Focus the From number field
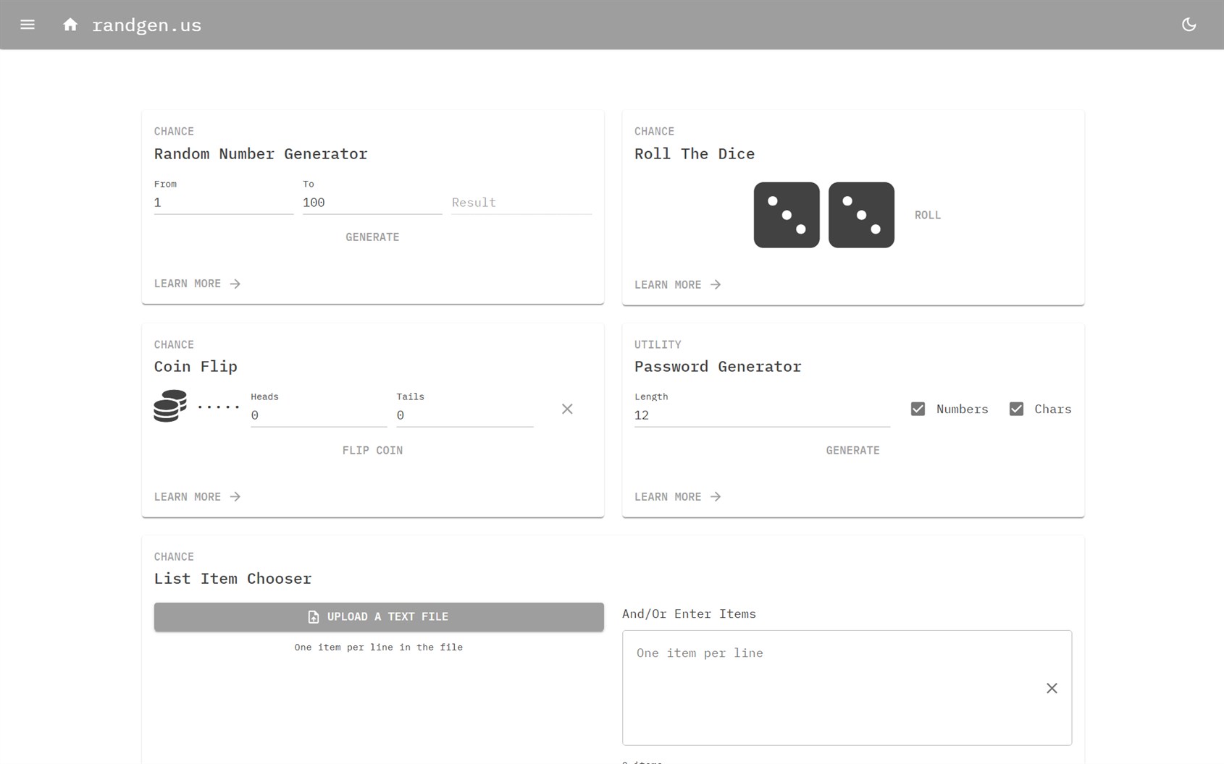This screenshot has width=1224, height=764. 223,203
